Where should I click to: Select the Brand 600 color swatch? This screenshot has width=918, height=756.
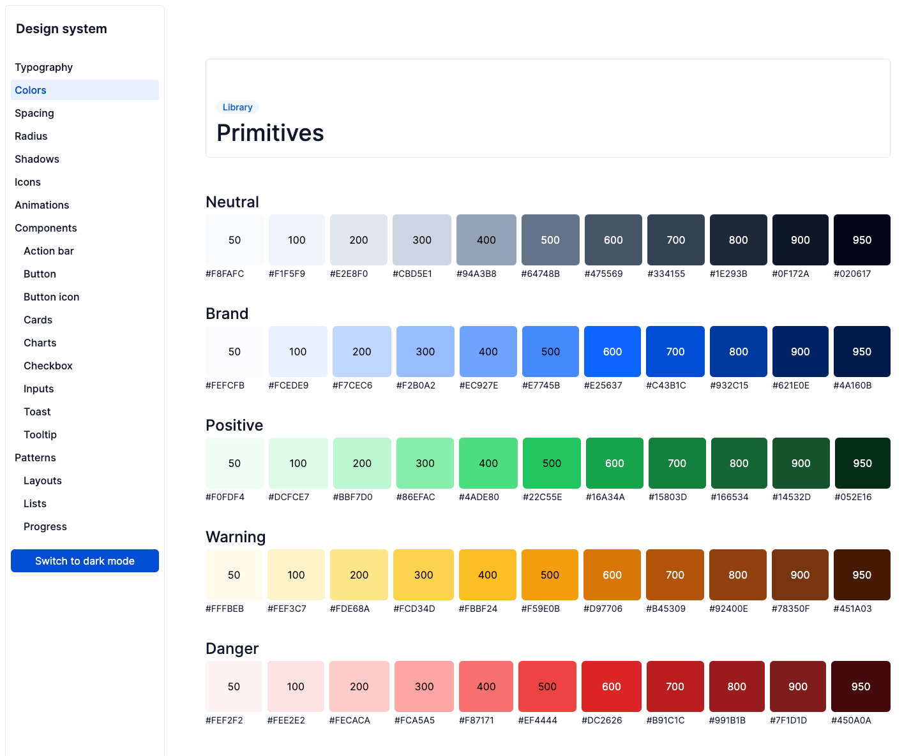[612, 352]
